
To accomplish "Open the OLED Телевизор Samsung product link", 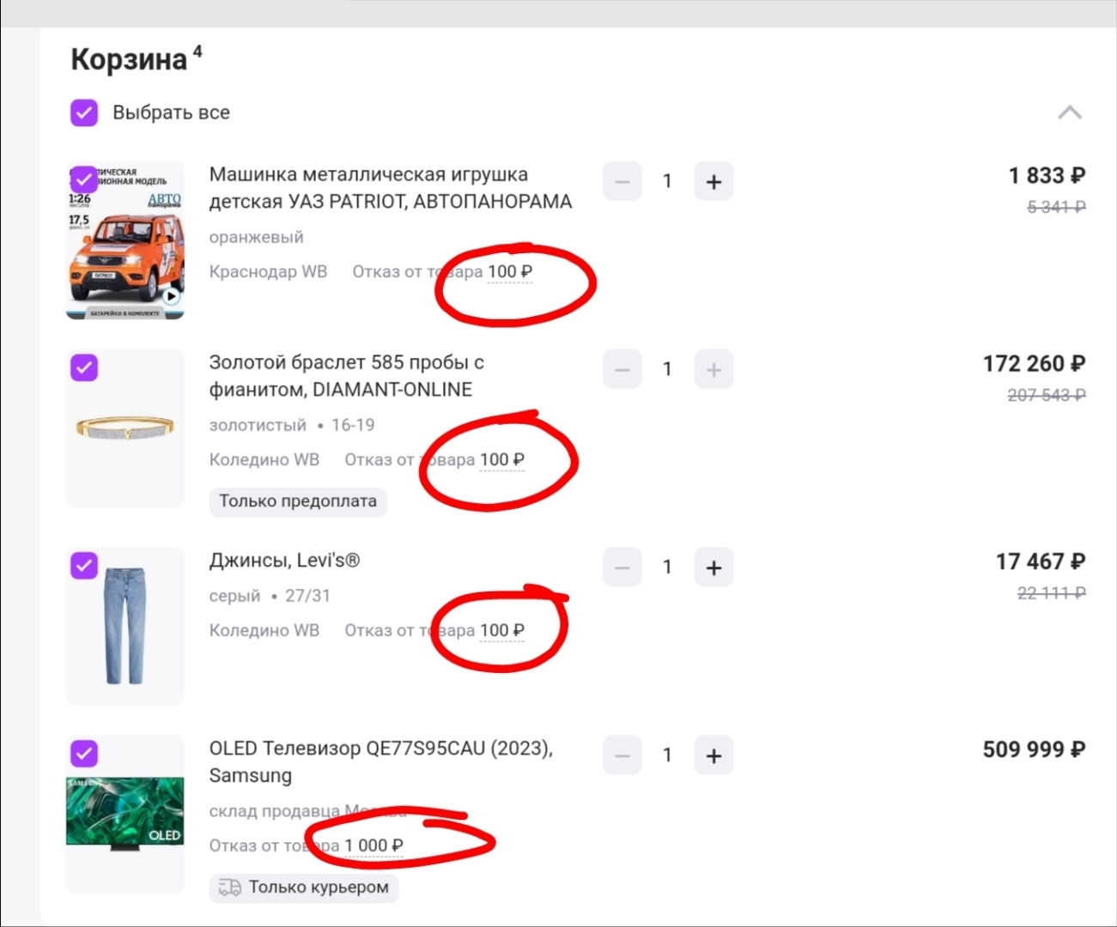I will pos(380,761).
